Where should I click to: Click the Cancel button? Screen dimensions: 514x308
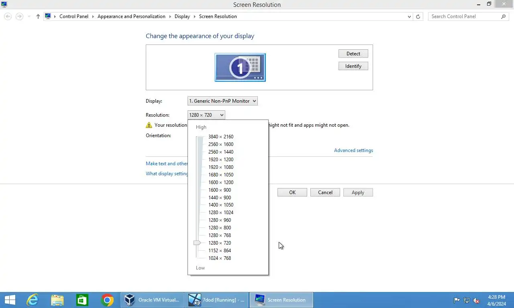pyautogui.click(x=325, y=192)
